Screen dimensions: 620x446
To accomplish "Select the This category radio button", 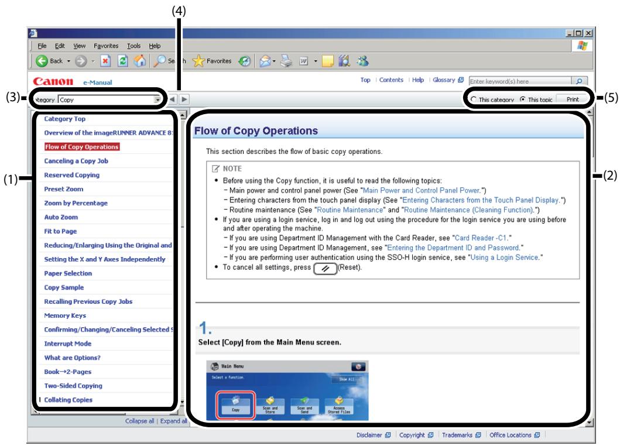I will (473, 100).
